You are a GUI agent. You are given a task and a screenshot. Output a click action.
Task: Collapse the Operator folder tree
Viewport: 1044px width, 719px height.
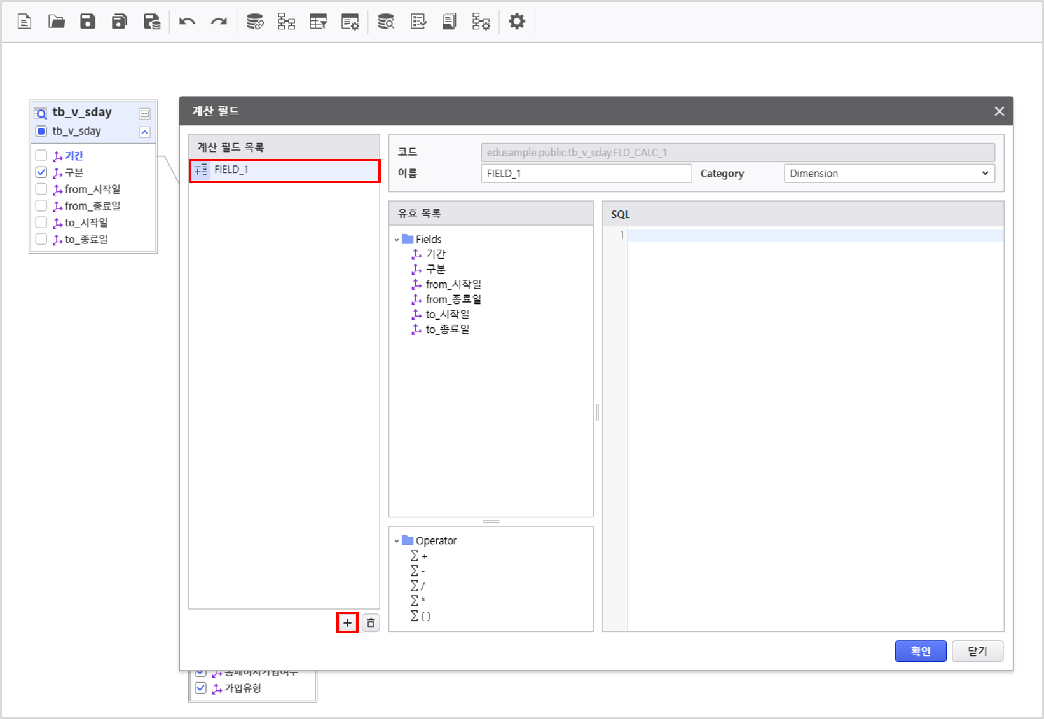point(397,541)
